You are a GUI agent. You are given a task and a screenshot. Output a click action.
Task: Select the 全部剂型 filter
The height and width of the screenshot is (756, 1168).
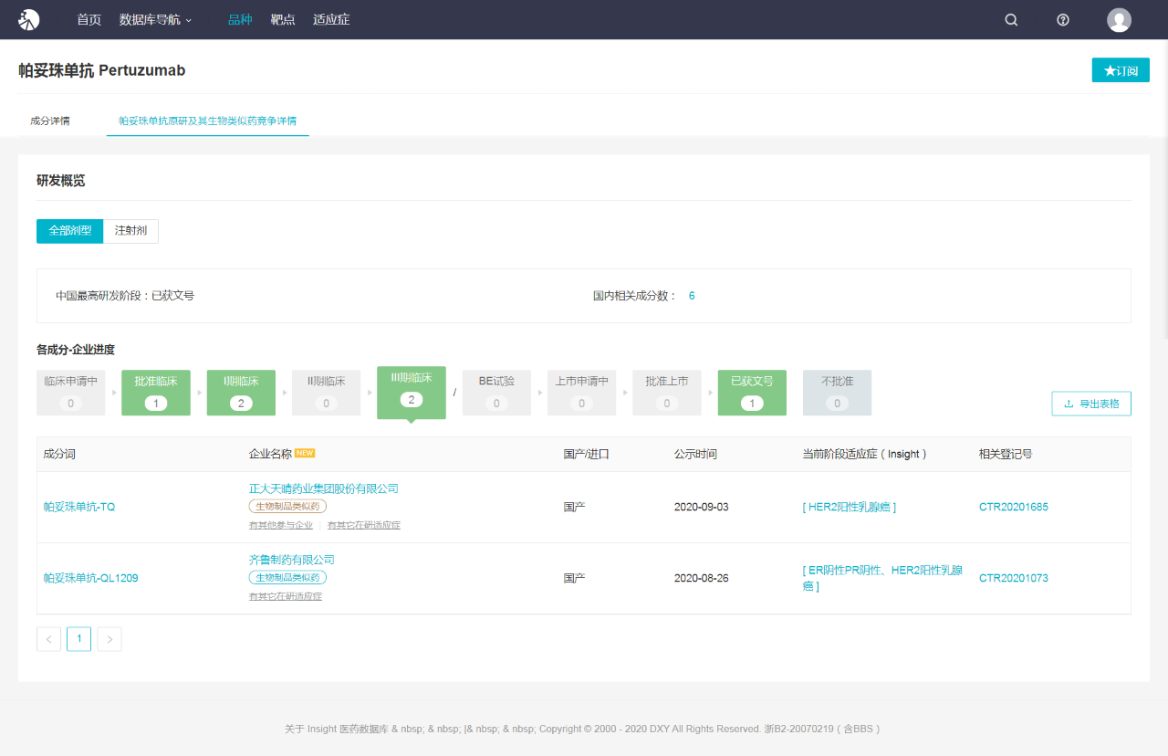coord(69,231)
